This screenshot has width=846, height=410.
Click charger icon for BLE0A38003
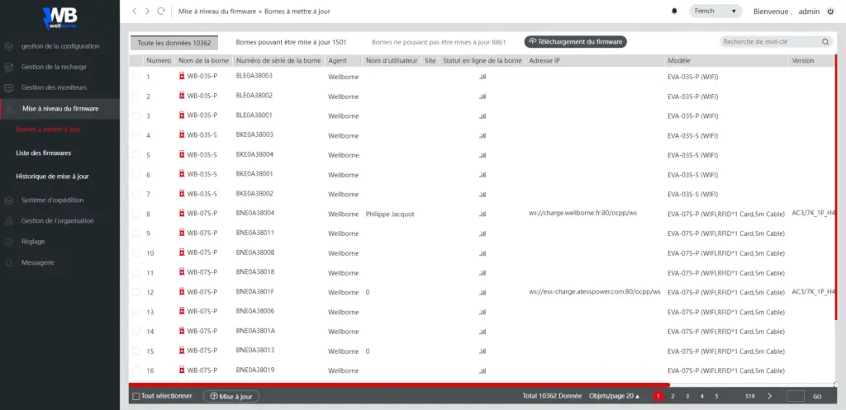point(182,77)
